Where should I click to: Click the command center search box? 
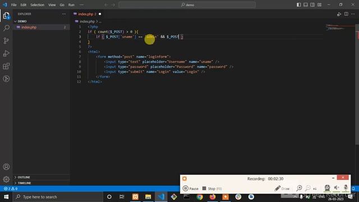click(x=187, y=5)
